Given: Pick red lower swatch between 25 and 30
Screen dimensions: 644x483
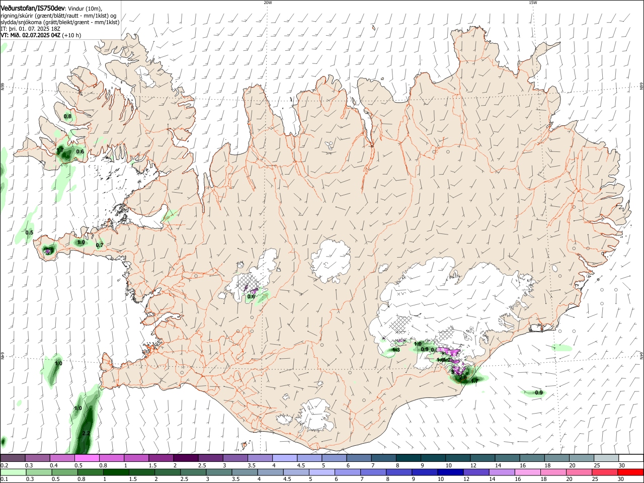Looking at the screenshot, I should coord(604,472).
